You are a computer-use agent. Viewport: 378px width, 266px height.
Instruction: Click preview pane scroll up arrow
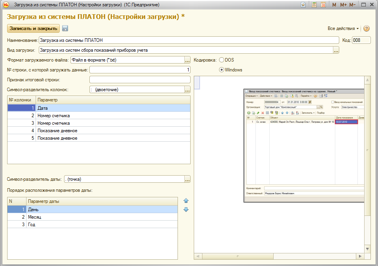click(x=367, y=80)
